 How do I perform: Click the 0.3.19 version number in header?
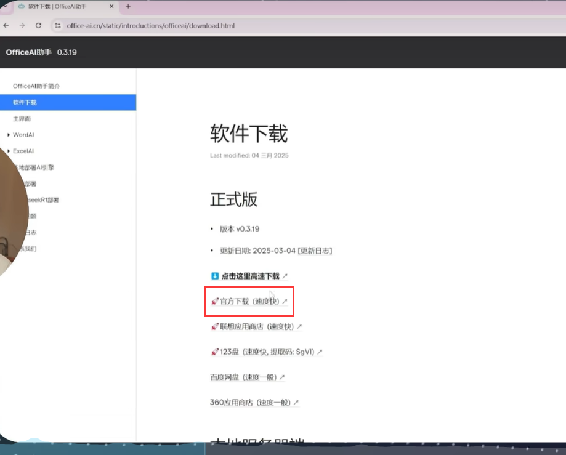pyautogui.click(x=67, y=52)
